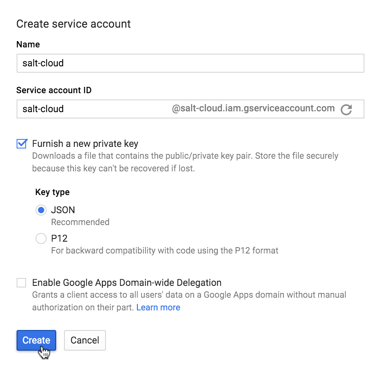Enable the Google Apps Domain-wide Delegation checkbox
The image size is (381, 368).
tap(21, 283)
